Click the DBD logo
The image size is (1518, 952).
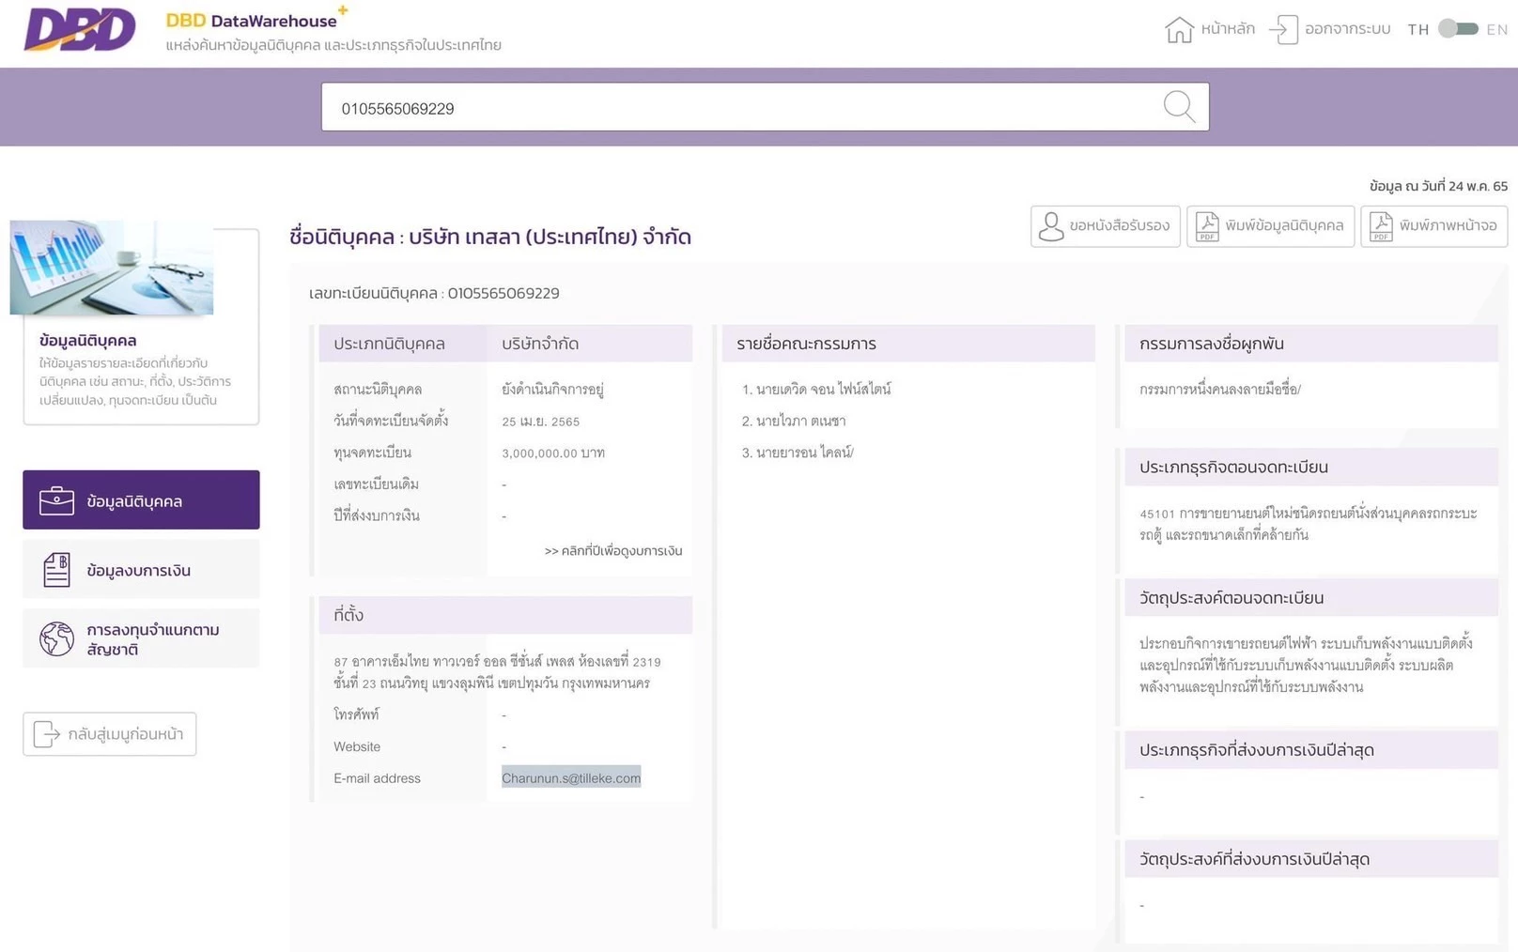[80, 30]
